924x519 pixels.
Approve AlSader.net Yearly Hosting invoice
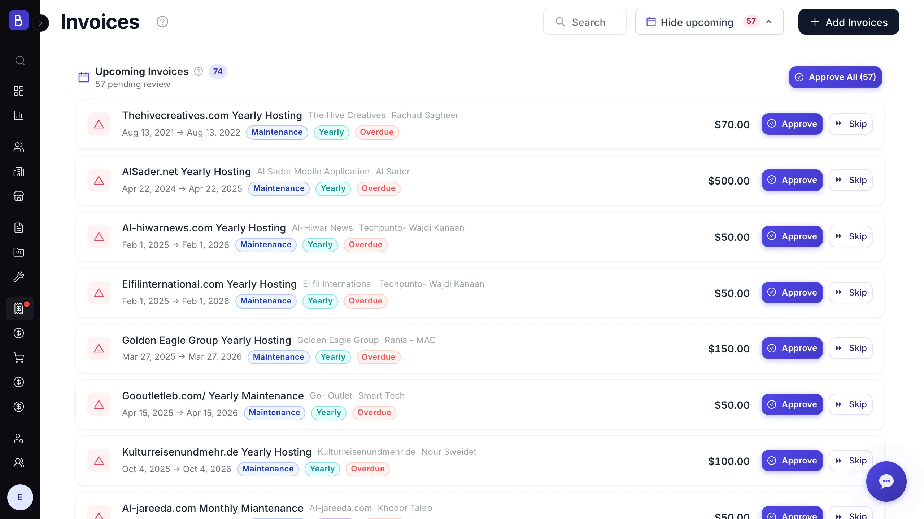click(792, 180)
